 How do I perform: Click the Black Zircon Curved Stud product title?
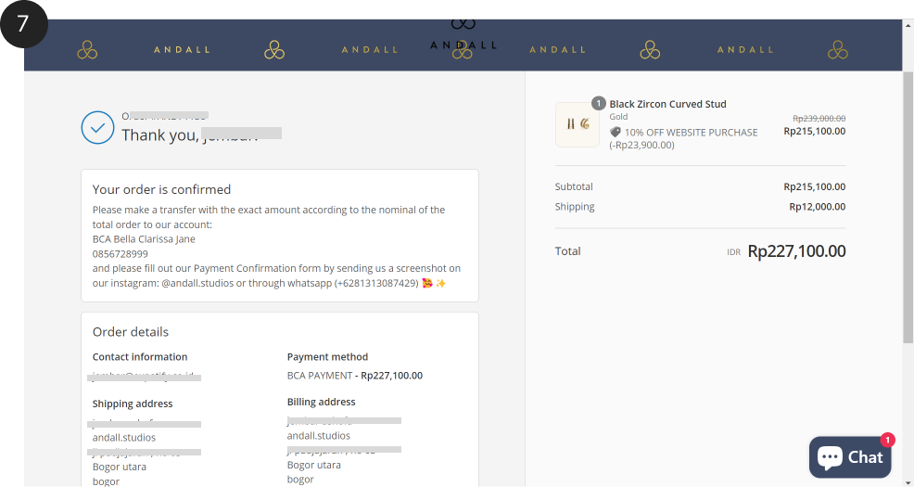point(667,104)
